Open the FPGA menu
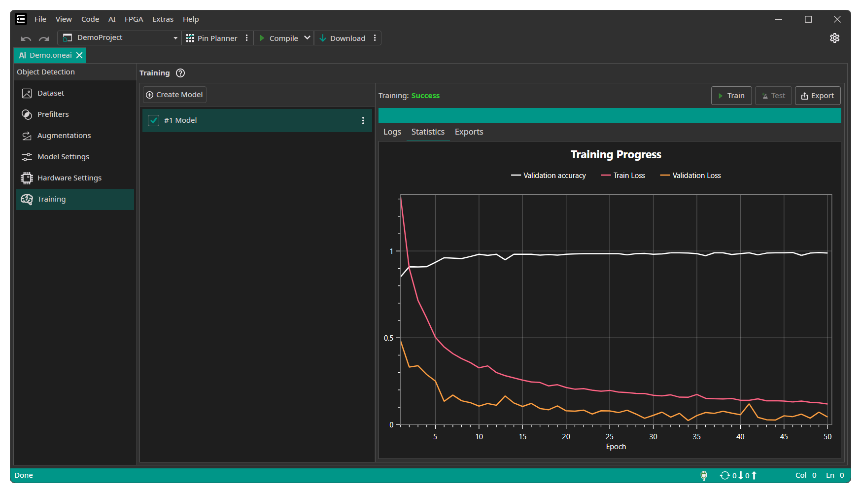Image resolution: width=861 pixels, height=493 pixels. tap(134, 19)
